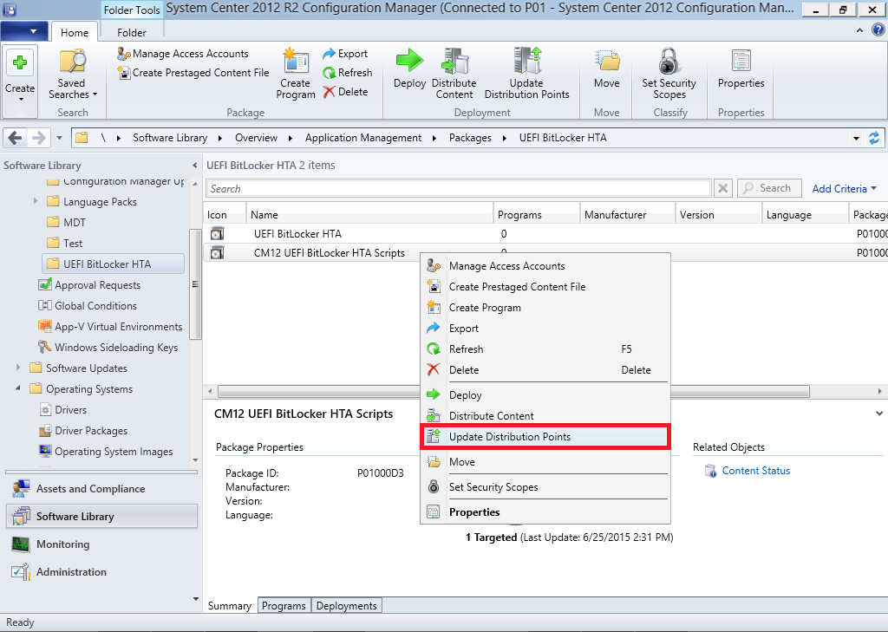Sort the list by the Name column
Image resolution: width=888 pixels, height=632 pixels.
(369, 215)
